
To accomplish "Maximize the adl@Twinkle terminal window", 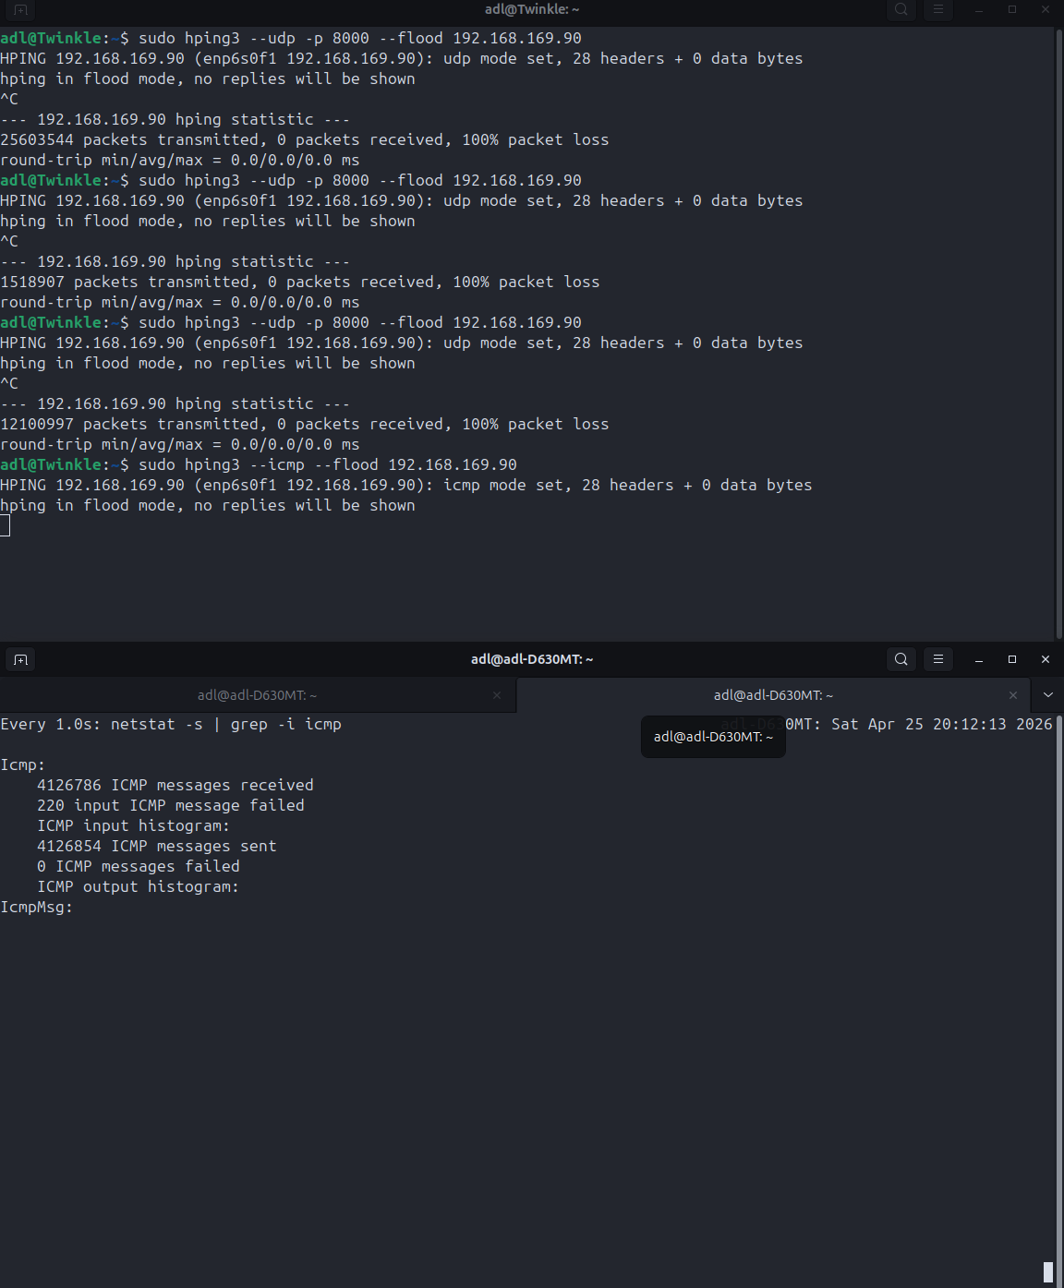I will [1012, 9].
